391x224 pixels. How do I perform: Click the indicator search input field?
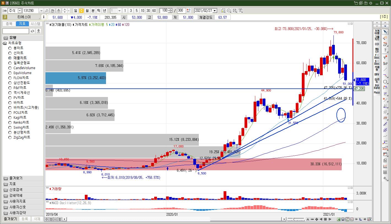(16, 31)
